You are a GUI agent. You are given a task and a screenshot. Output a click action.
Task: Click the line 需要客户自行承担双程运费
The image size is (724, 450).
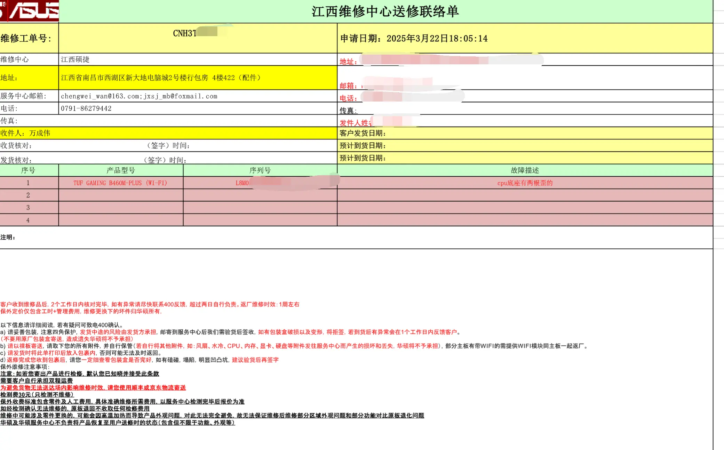pos(36,381)
